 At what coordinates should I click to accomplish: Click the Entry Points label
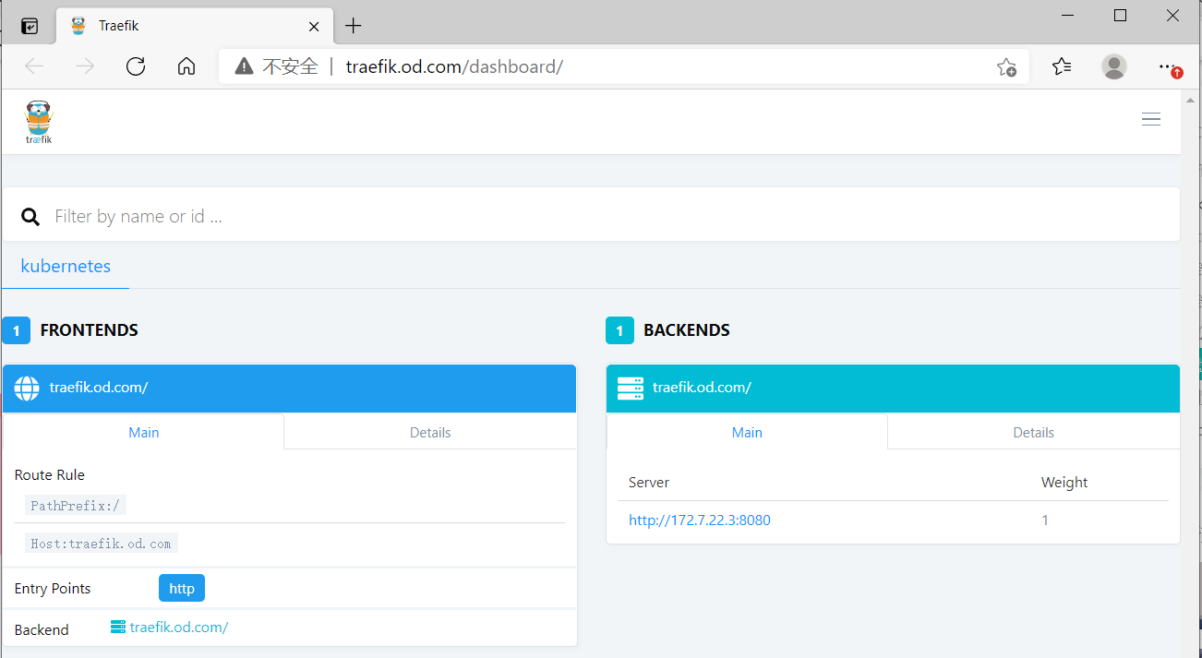[x=53, y=589]
